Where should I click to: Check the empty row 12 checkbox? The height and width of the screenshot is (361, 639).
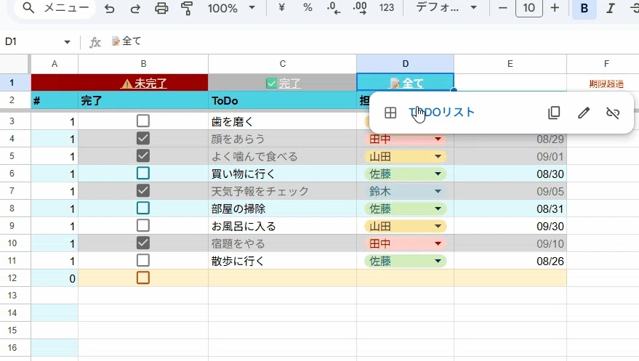click(x=143, y=278)
